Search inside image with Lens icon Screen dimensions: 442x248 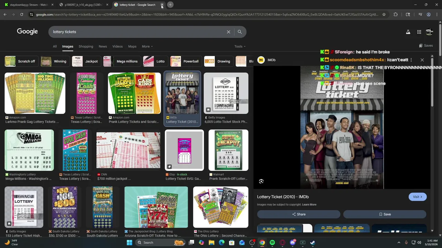[x=261, y=181]
